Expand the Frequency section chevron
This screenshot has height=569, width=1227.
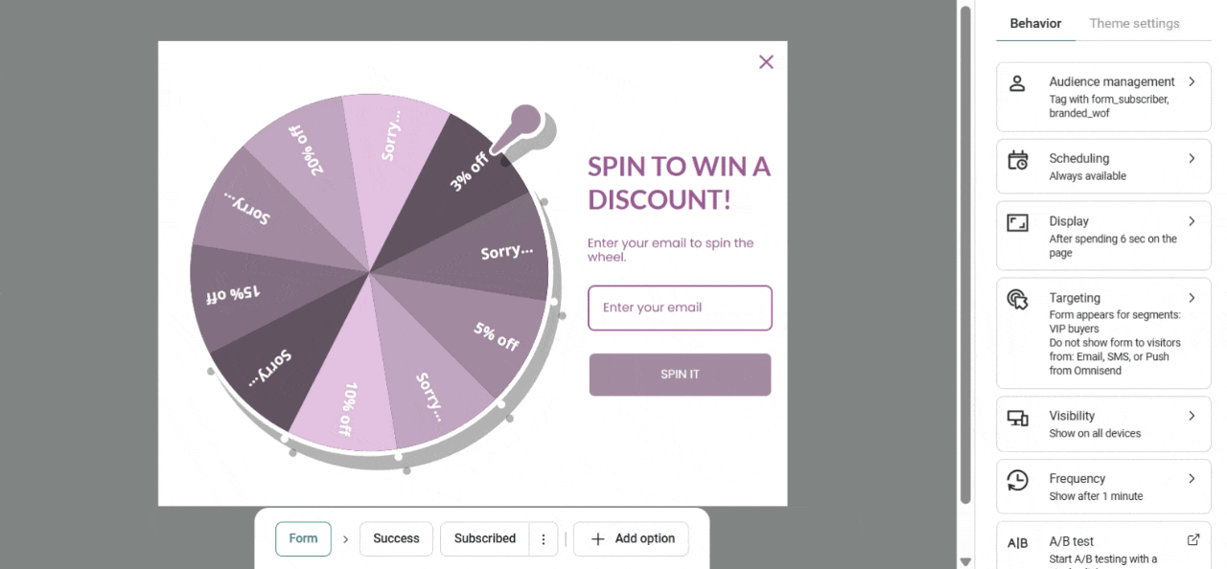click(1192, 479)
